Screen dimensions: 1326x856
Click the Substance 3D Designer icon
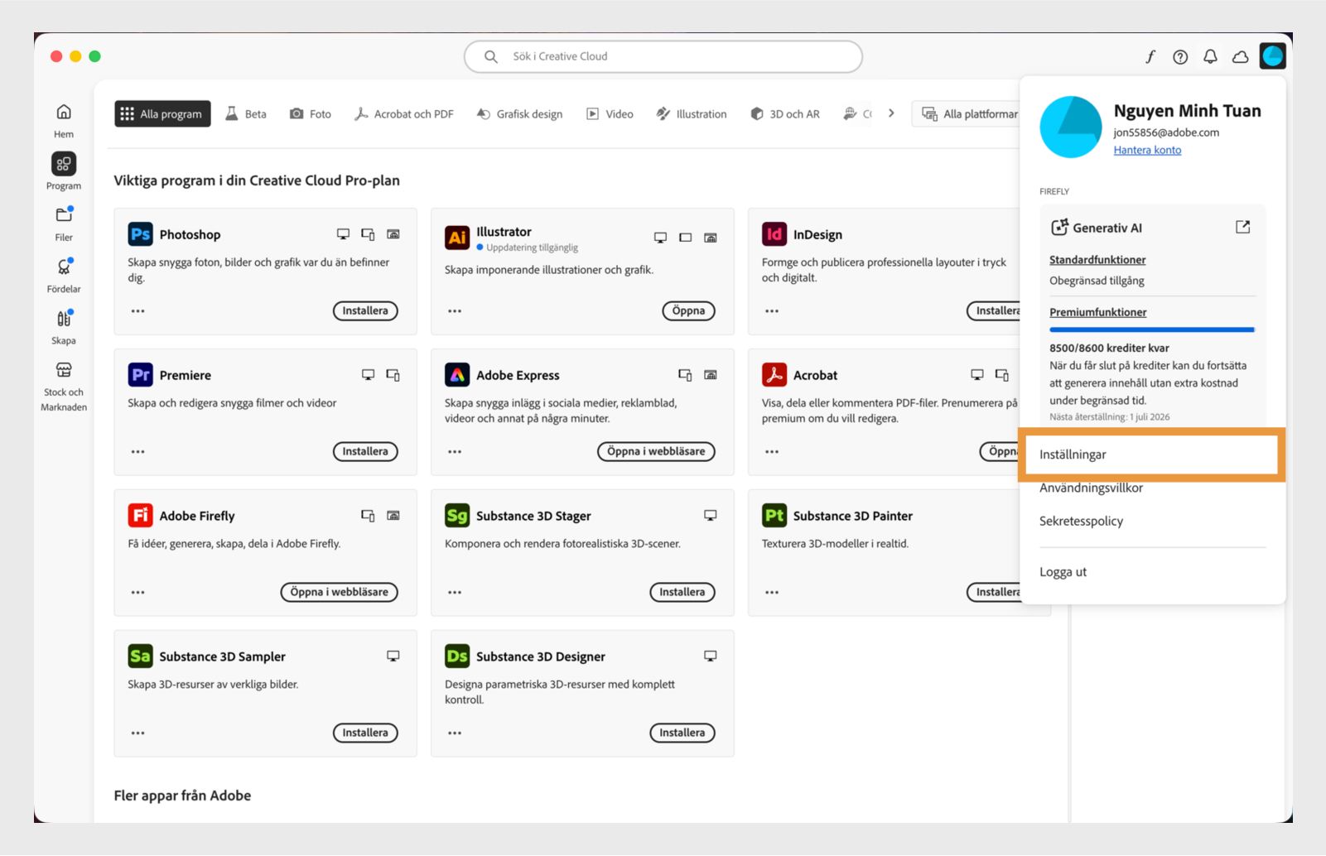click(457, 656)
